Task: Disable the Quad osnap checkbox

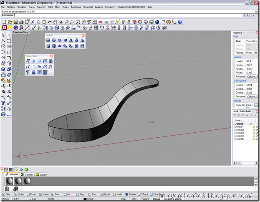Action: (102, 194)
